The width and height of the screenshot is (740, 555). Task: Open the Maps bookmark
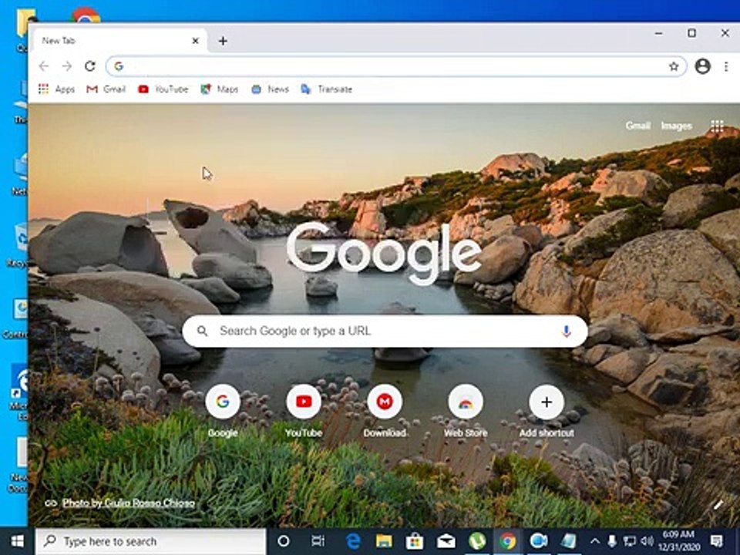click(220, 89)
